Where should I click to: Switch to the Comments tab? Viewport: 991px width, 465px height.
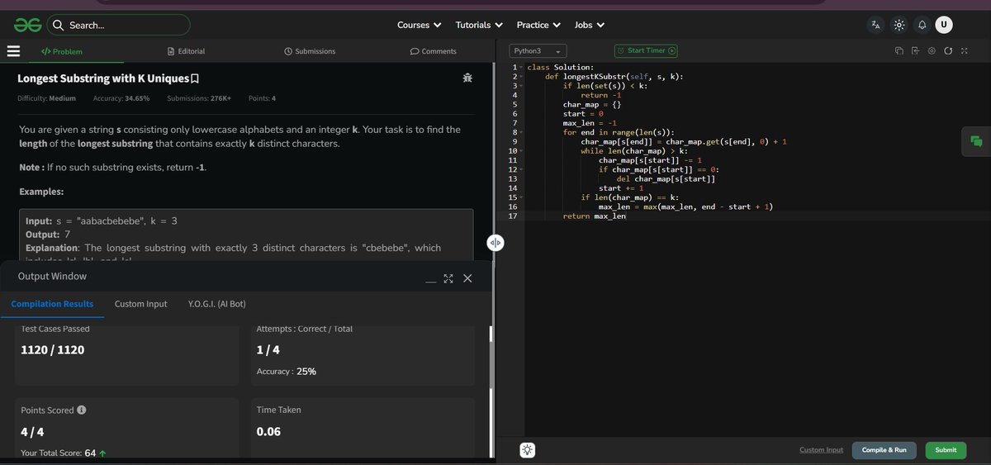point(434,51)
